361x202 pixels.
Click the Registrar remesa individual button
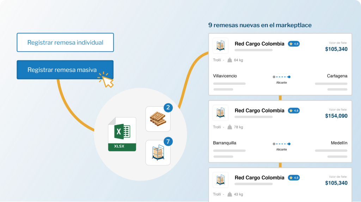(65, 43)
